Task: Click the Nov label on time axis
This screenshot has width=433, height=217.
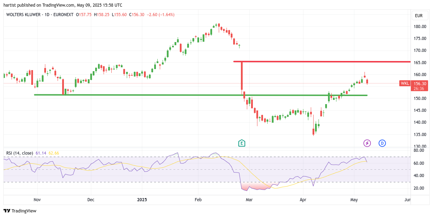Action: [x=37, y=200]
